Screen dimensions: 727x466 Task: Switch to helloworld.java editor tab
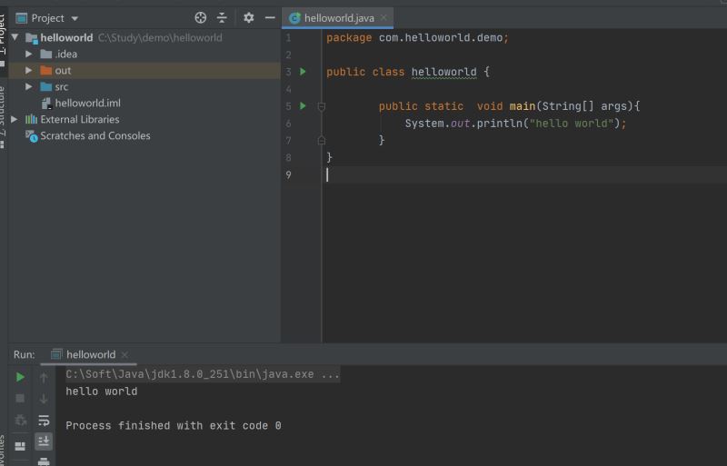coord(338,18)
